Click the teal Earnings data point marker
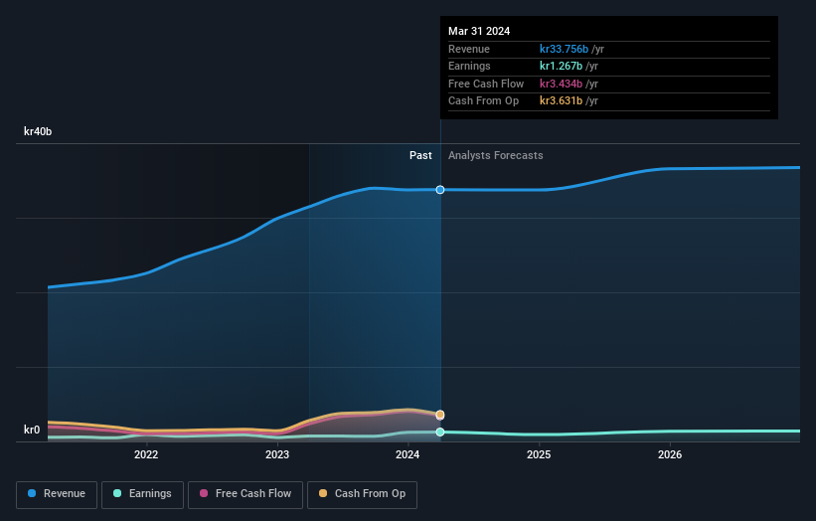The height and width of the screenshot is (521, 816). 440,432
